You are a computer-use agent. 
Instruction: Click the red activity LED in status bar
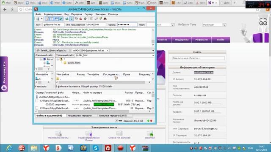[x=151, y=121]
